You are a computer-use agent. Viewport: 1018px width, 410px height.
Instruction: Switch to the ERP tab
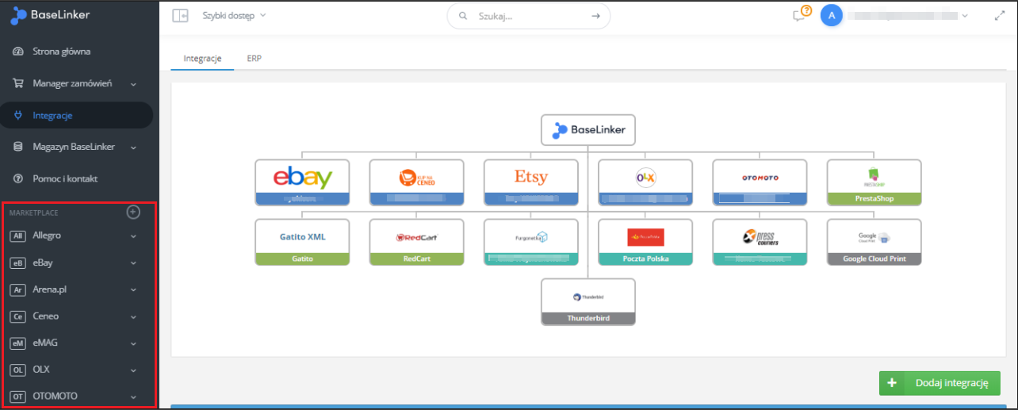click(254, 59)
